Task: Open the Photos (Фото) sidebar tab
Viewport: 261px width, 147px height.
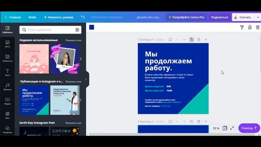Action: tap(7, 44)
